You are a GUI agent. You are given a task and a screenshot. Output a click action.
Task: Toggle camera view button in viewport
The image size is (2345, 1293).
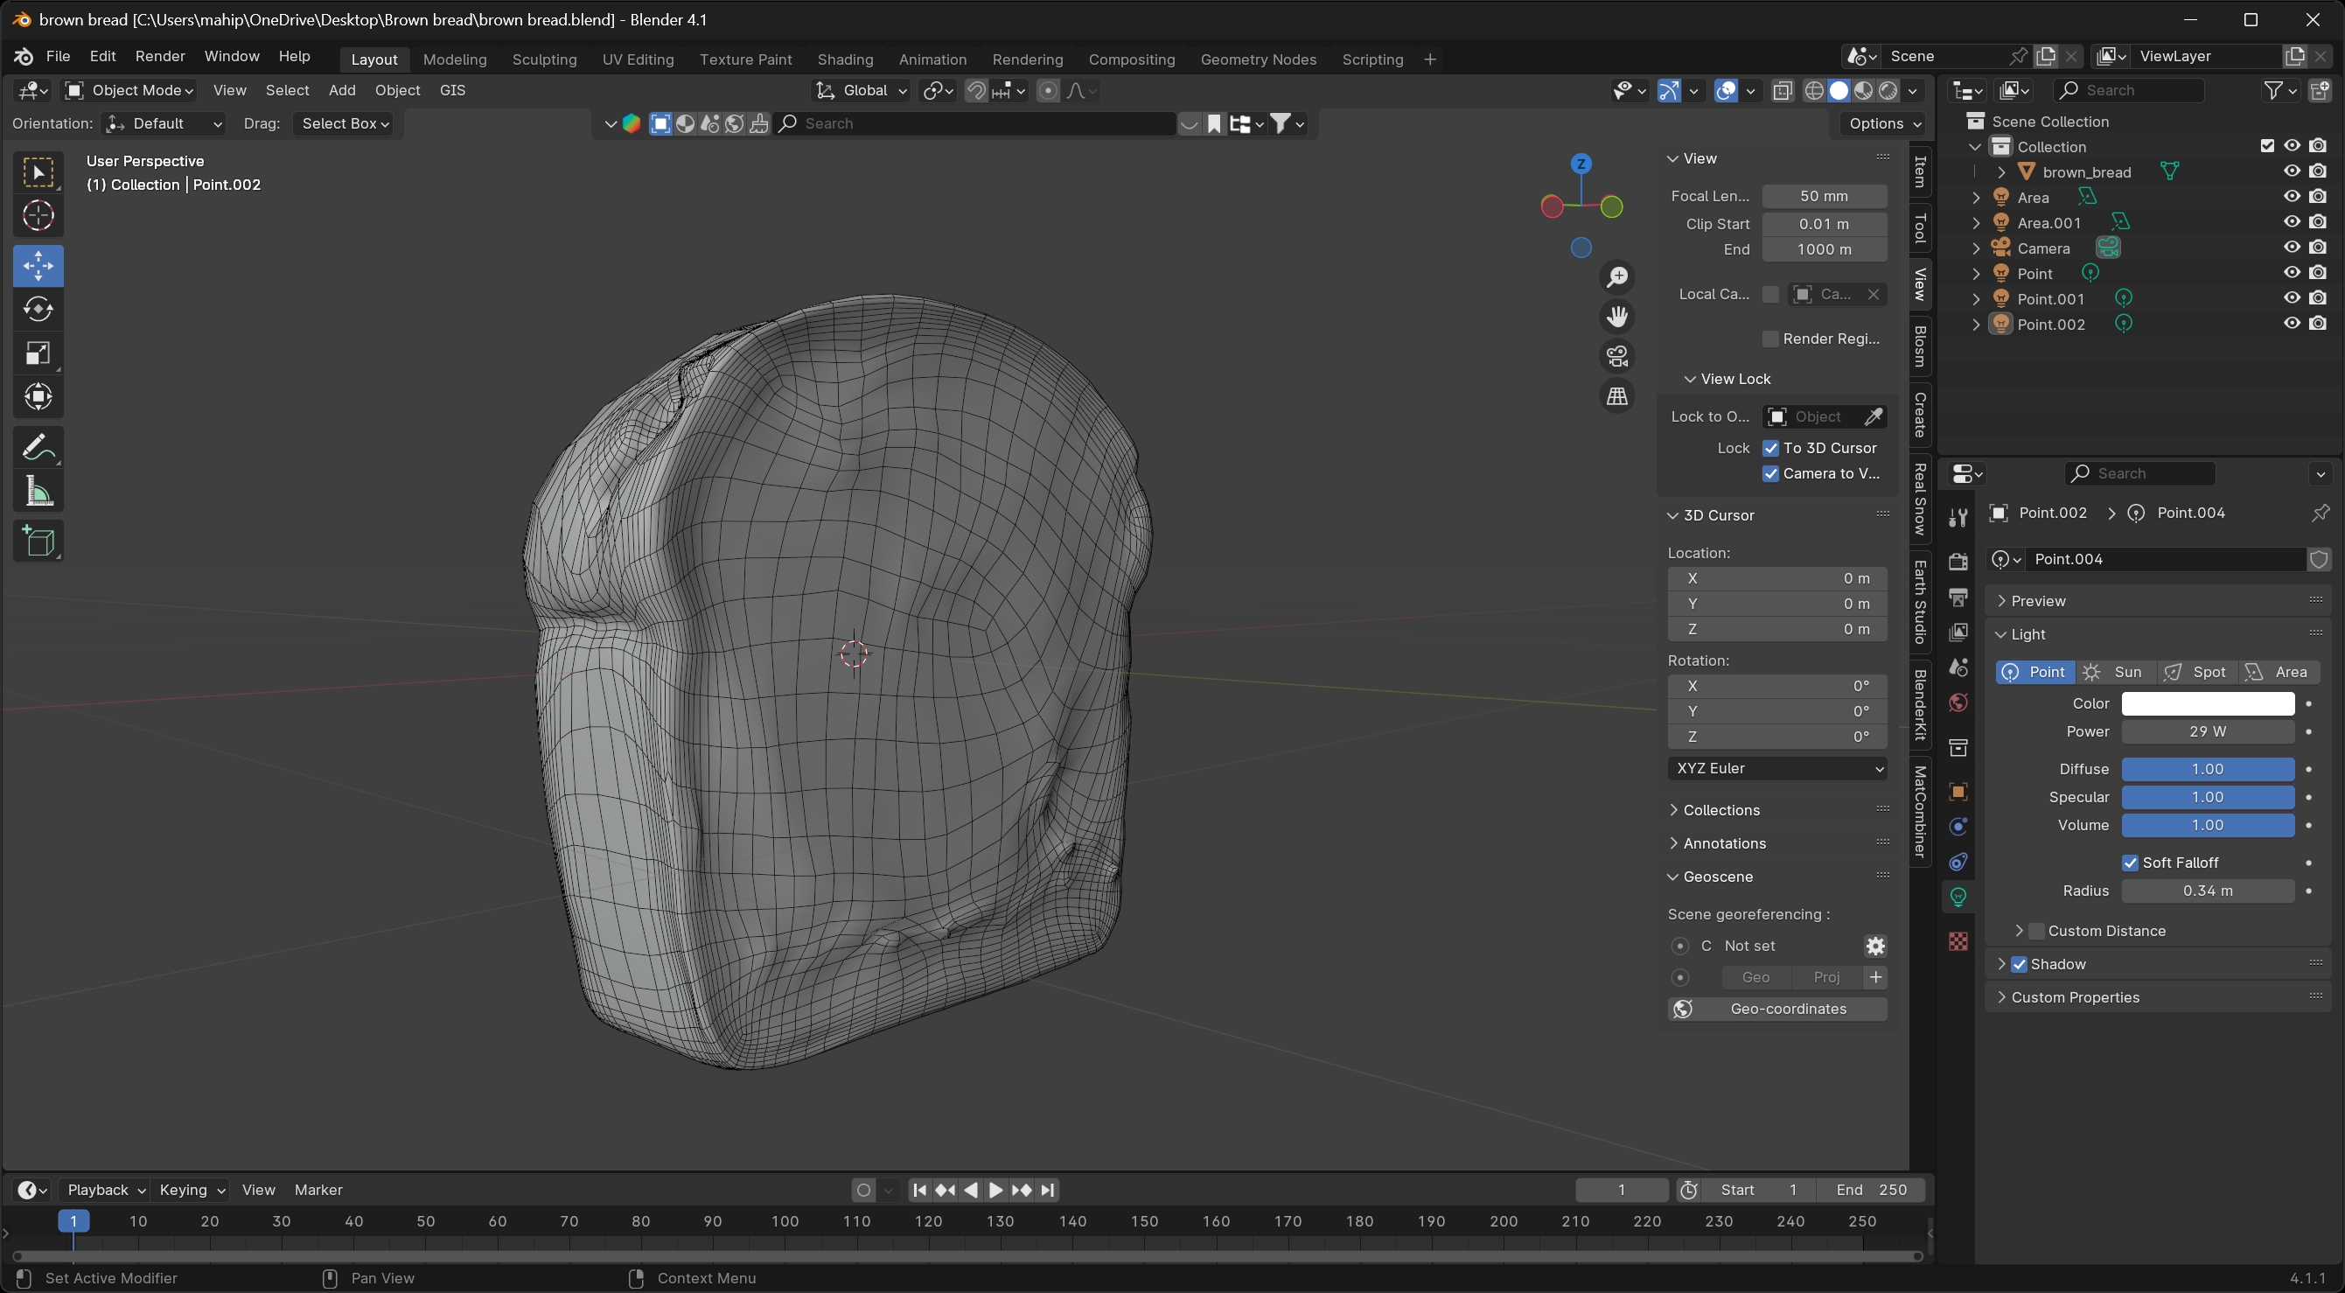tap(1617, 356)
